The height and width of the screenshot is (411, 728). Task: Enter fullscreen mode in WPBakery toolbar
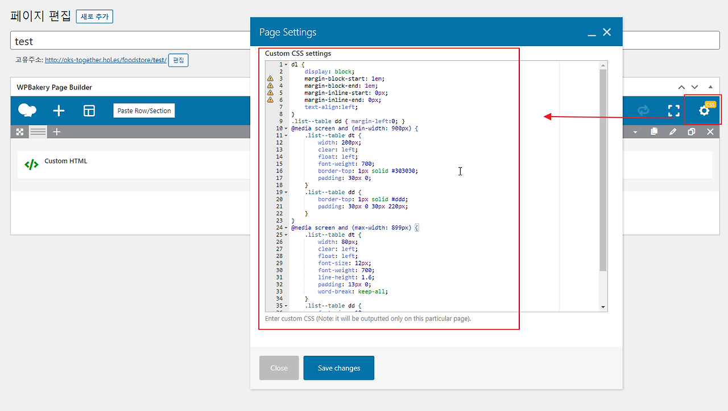(x=674, y=110)
